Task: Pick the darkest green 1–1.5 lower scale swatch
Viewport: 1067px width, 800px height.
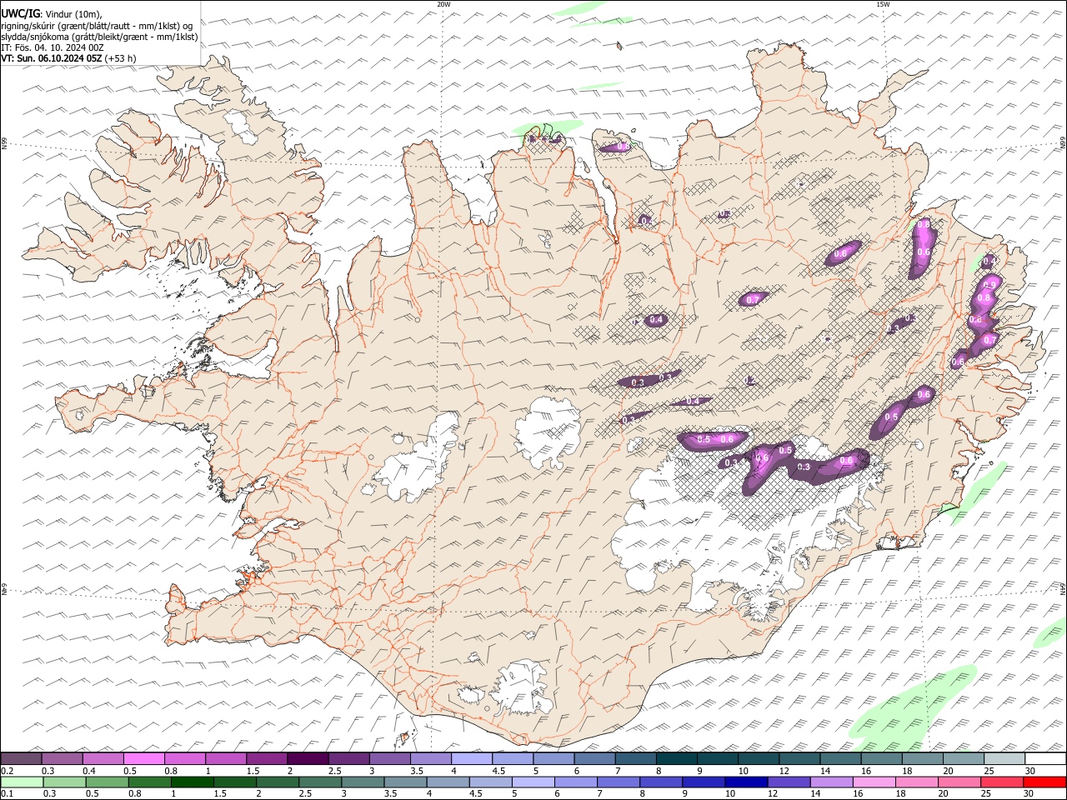Action: tap(193, 782)
